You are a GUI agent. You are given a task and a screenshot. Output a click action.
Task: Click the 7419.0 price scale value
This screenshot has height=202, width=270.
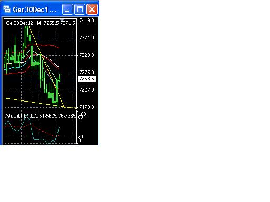86,21
